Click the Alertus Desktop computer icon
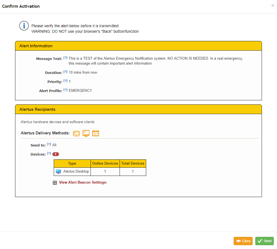The image size is (277, 249). pos(58,171)
